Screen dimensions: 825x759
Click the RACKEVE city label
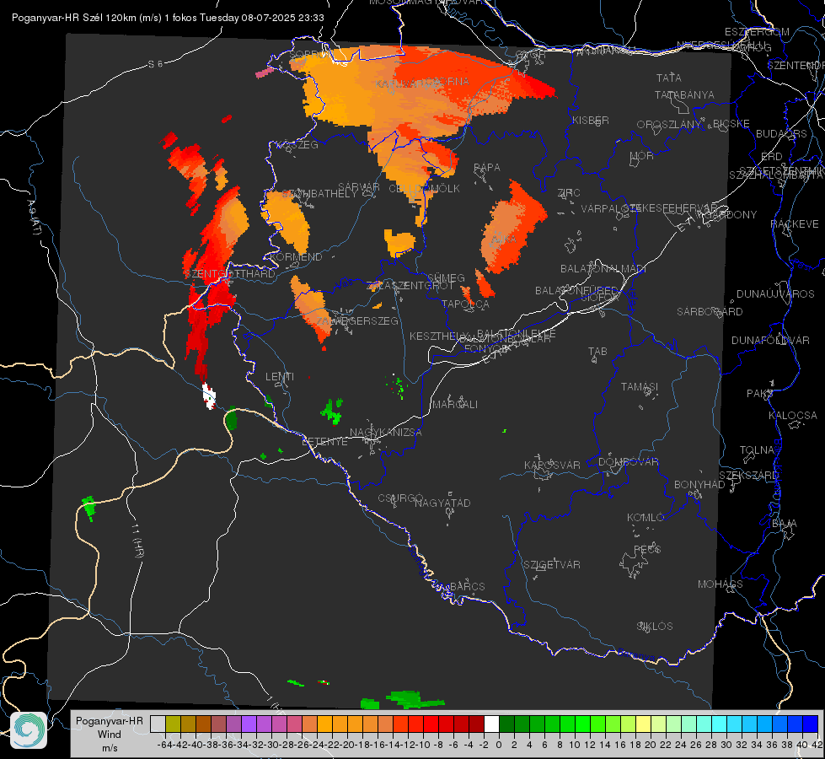click(795, 224)
